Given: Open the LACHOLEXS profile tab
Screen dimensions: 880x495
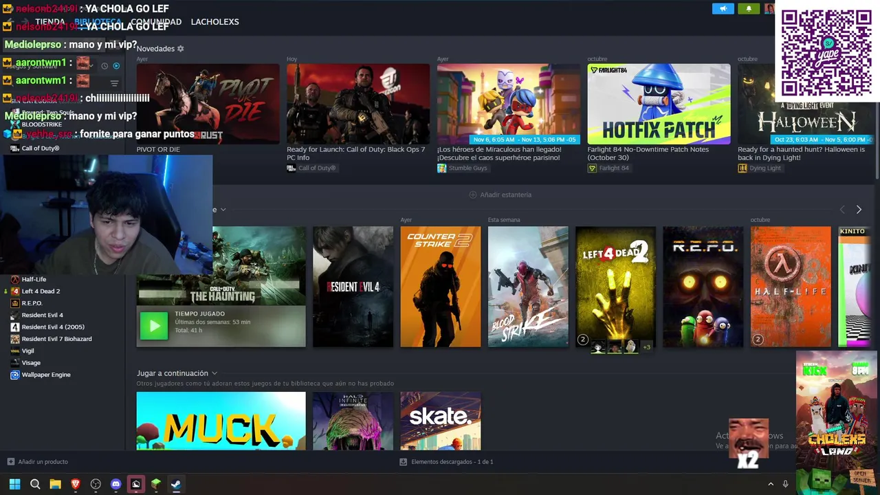Looking at the screenshot, I should [x=214, y=22].
